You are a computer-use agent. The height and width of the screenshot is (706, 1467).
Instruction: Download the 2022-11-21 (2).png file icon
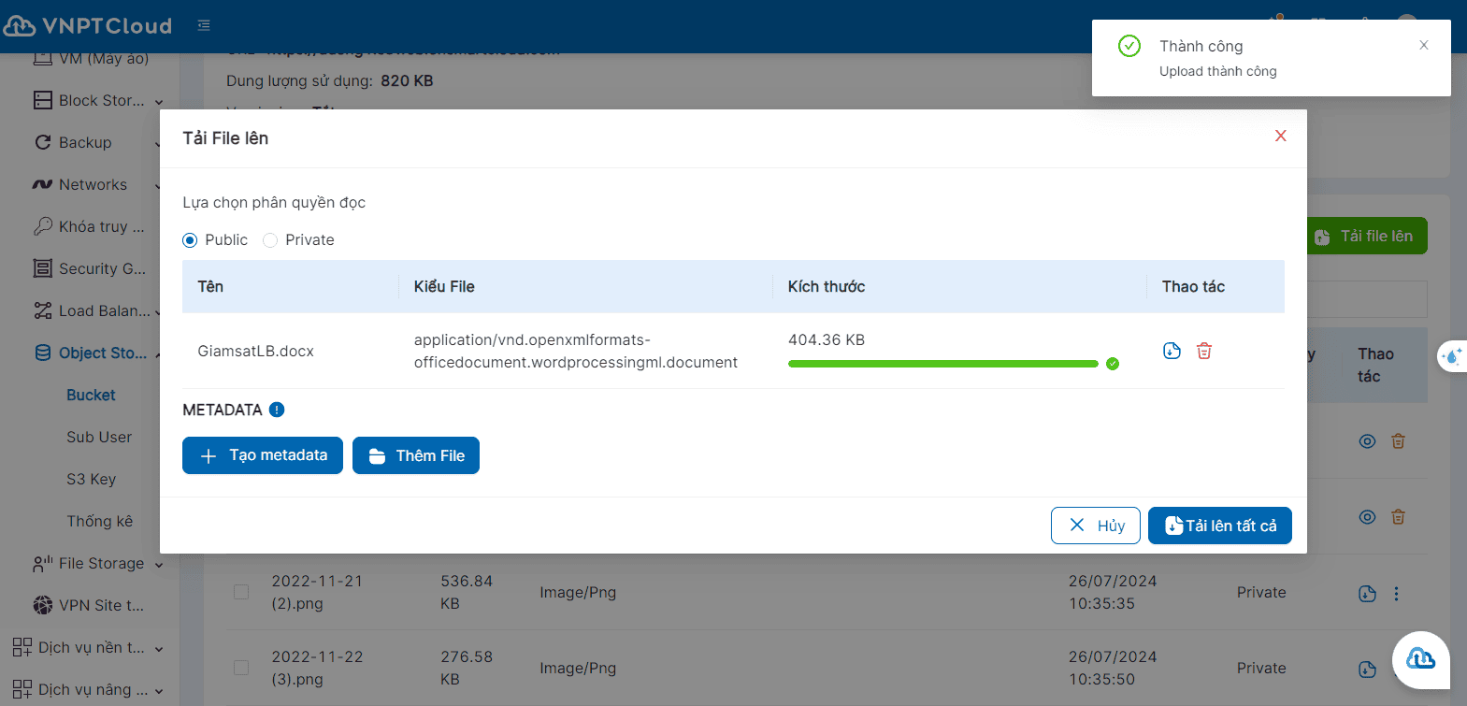tap(1367, 593)
